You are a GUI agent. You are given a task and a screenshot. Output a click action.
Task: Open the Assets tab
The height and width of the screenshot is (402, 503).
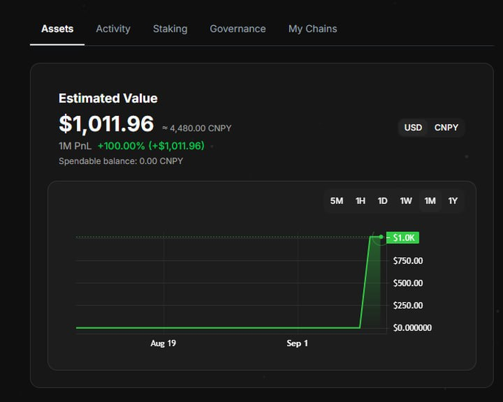(57, 29)
